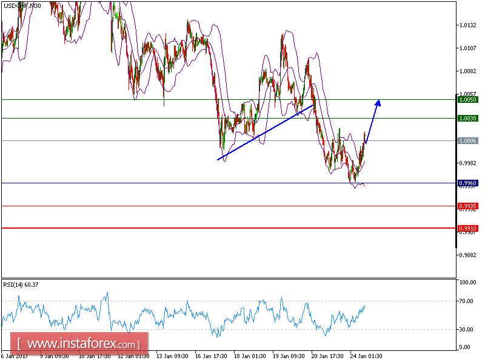The height and width of the screenshot is (363, 485).
Task: Click the 16 Jan 17:30 time label
Action: pyautogui.click(x=211, y=356)
